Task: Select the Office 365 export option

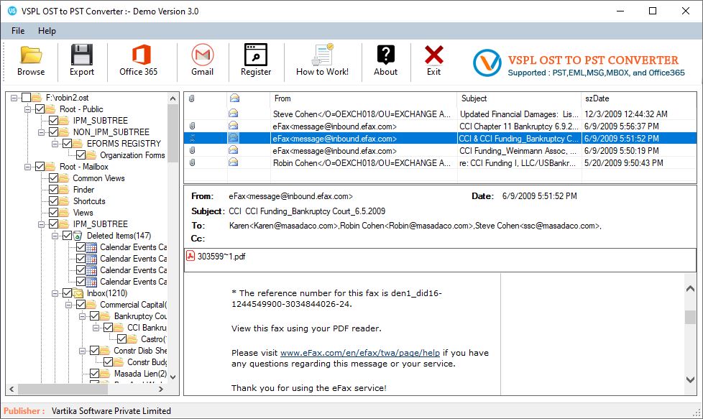Action: 138,61
